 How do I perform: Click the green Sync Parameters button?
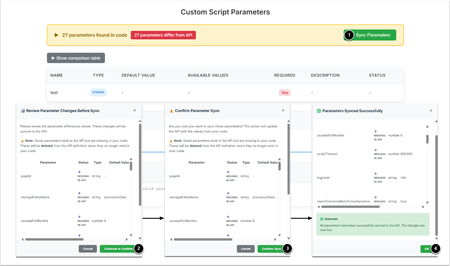[373, 35]
